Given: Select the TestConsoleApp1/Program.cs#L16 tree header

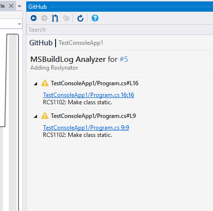Looking at the screenshot, I should (x=95, y=83).
